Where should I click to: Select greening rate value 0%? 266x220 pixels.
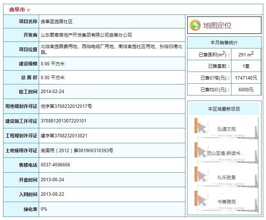pyautogui.click(x=44, y=209)
